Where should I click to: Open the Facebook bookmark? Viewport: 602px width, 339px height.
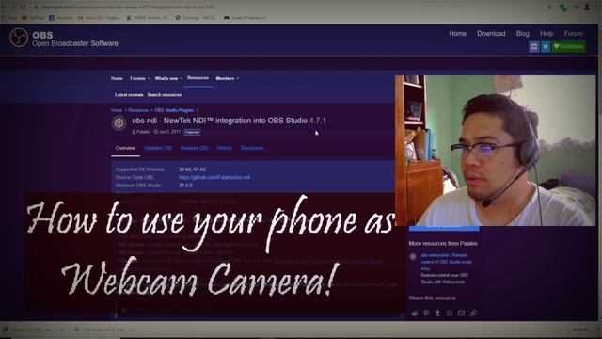click(x=60, y=18)
